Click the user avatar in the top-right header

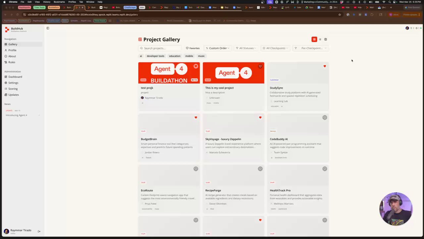(x=407, y=28)
